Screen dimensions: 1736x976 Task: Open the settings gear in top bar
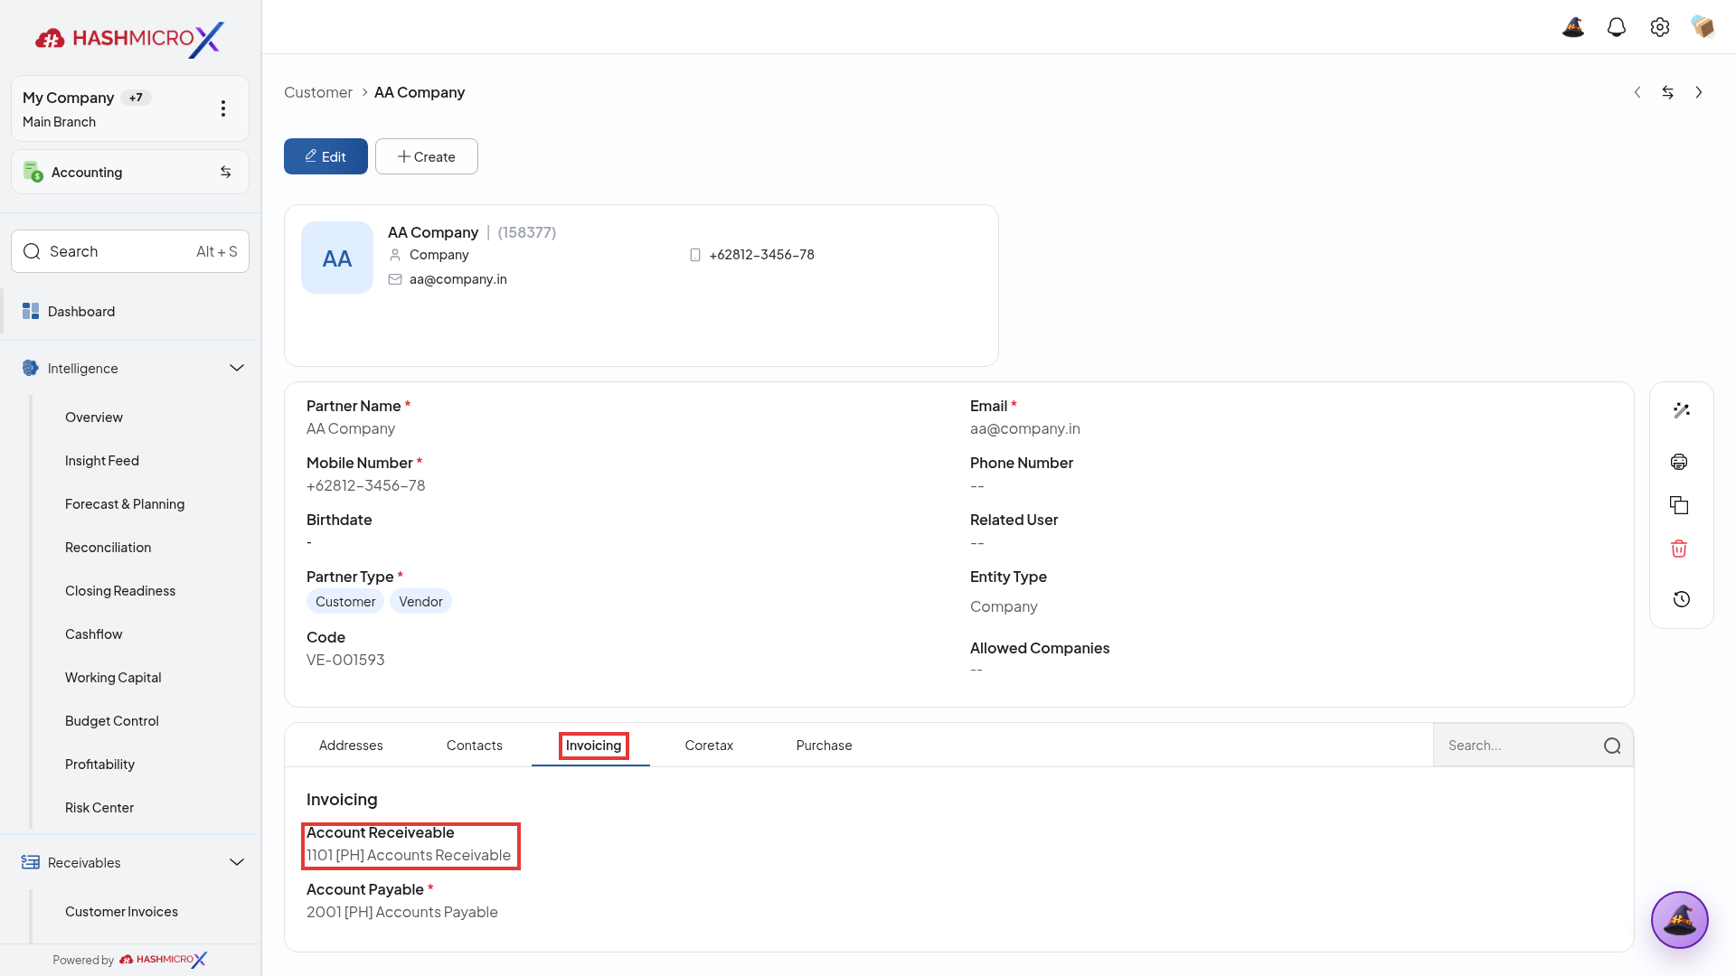pos(1660,27)
